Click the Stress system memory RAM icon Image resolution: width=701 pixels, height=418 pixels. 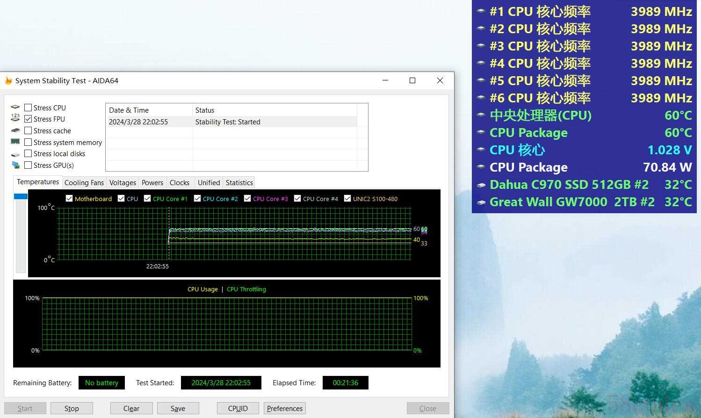(15, 142)
